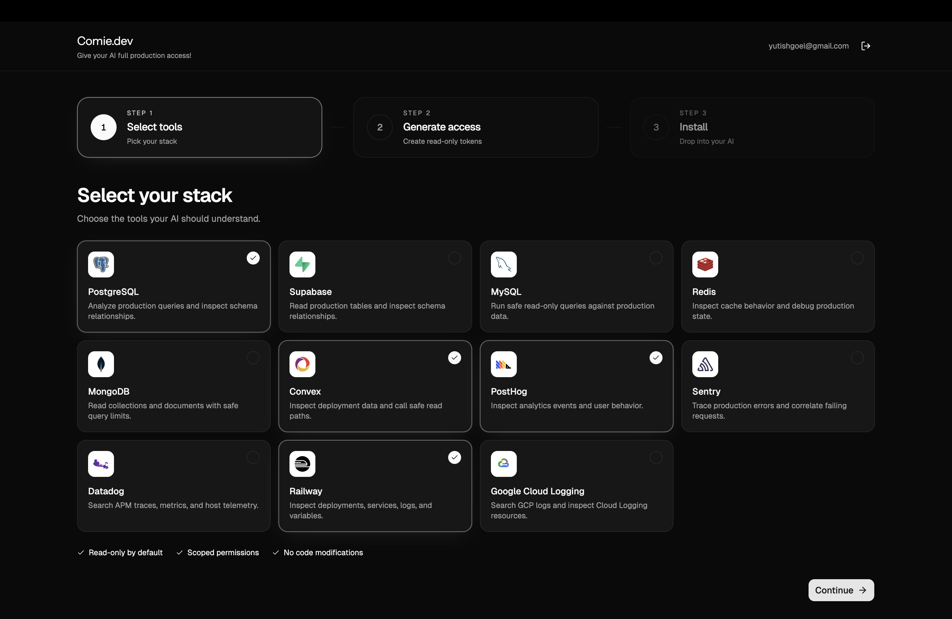952x619 pixels.
Task: Uncheck the Railway selection checkmark
Action: click(454, 457)
